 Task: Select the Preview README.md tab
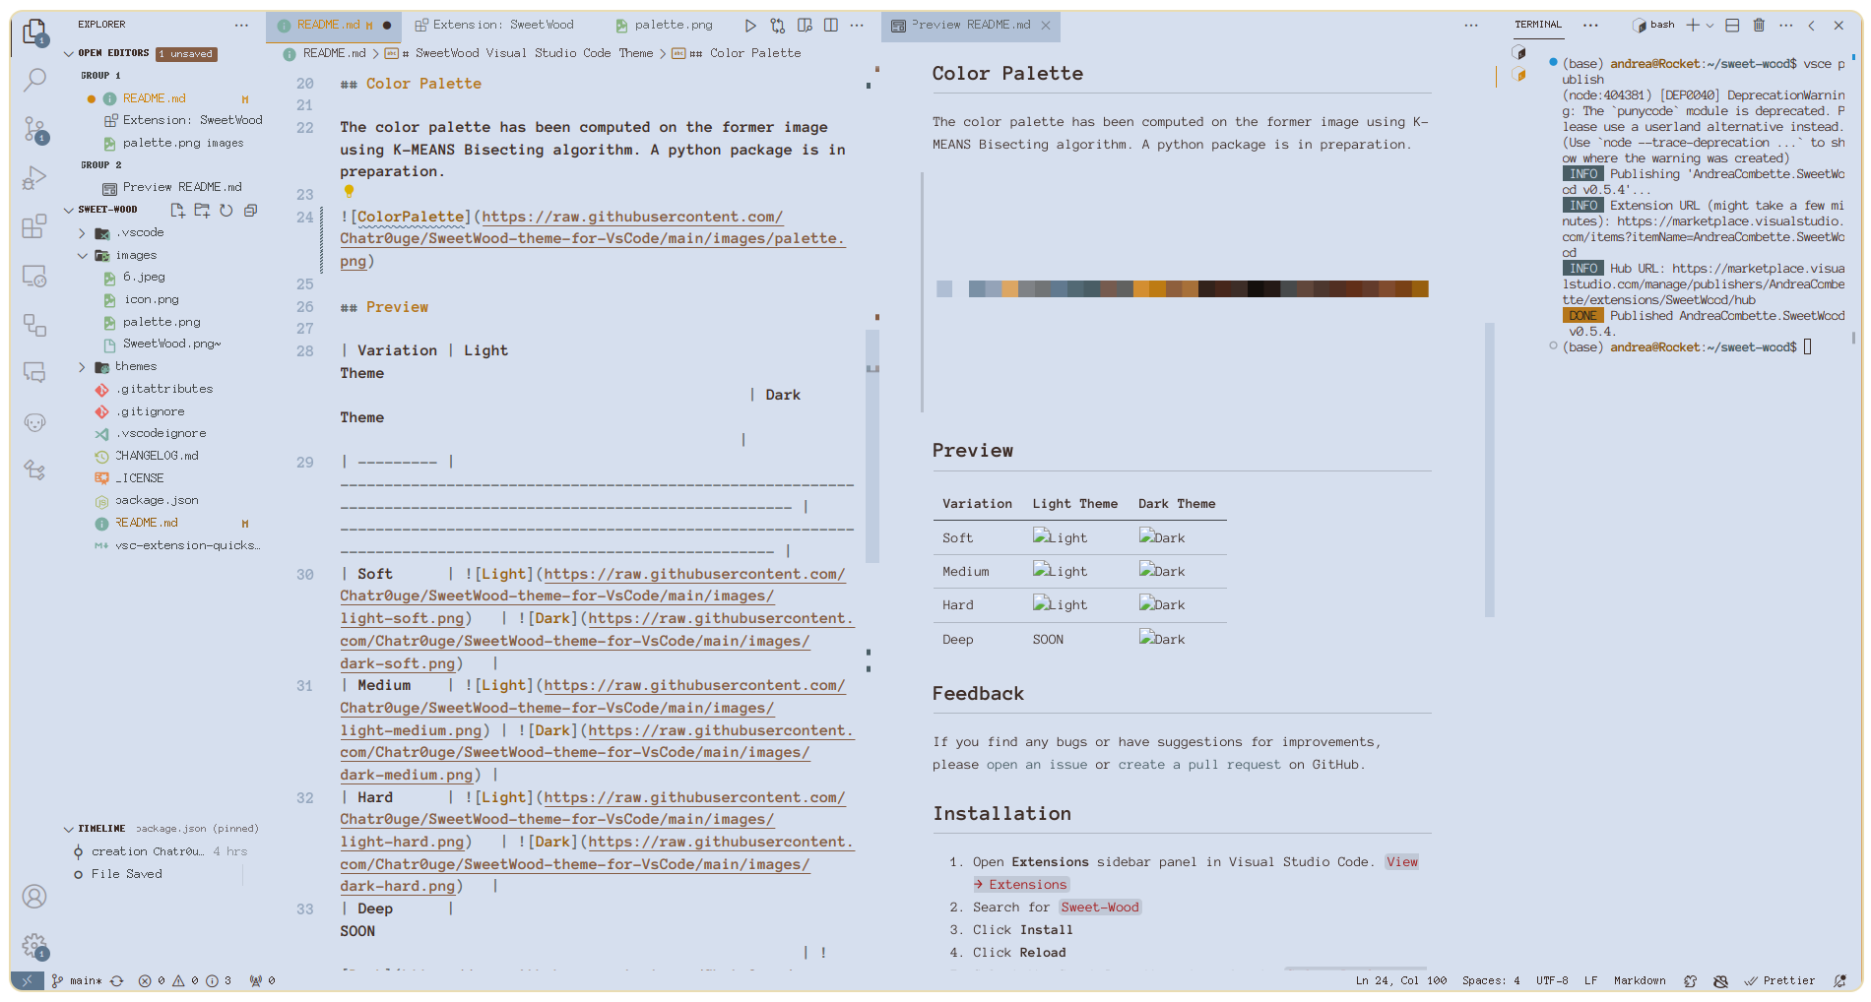point(970,26)
